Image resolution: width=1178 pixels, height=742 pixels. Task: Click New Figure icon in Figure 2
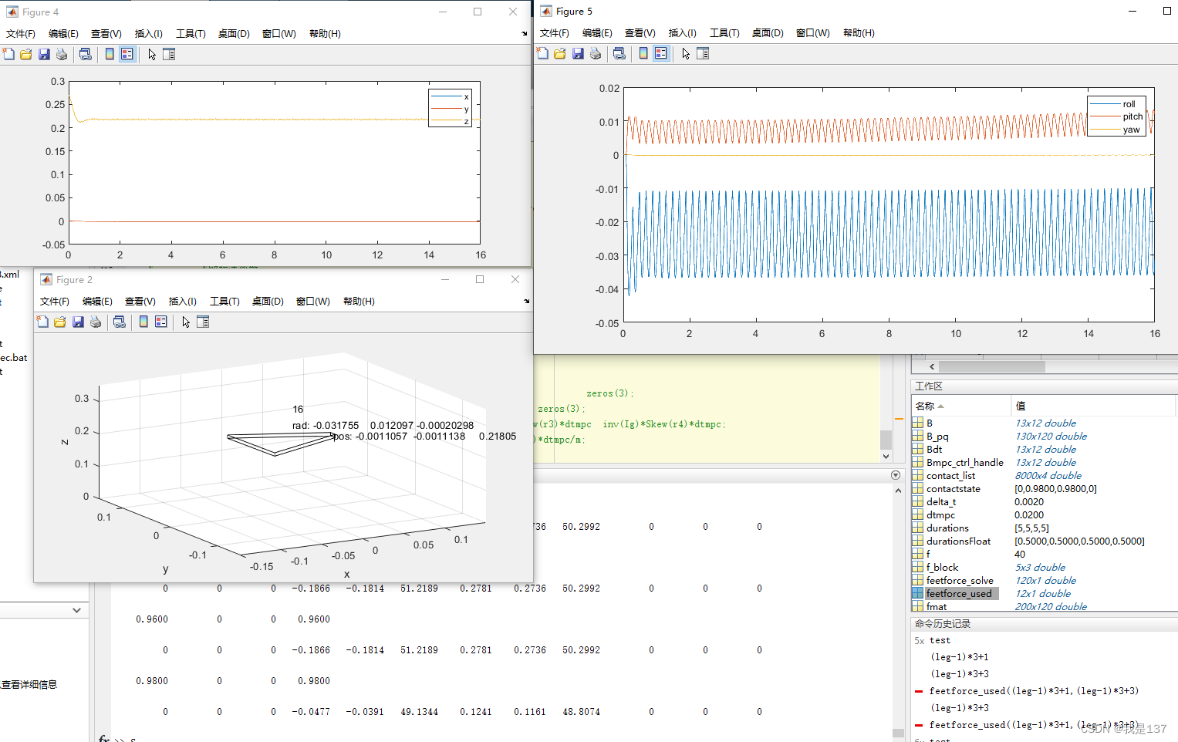(x=42, y=322)
